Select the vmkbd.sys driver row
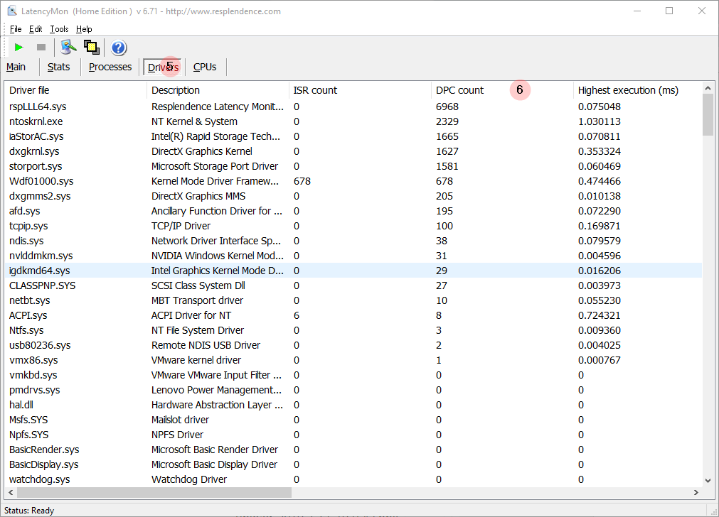 pyautogui.click(x=353, y=375)
